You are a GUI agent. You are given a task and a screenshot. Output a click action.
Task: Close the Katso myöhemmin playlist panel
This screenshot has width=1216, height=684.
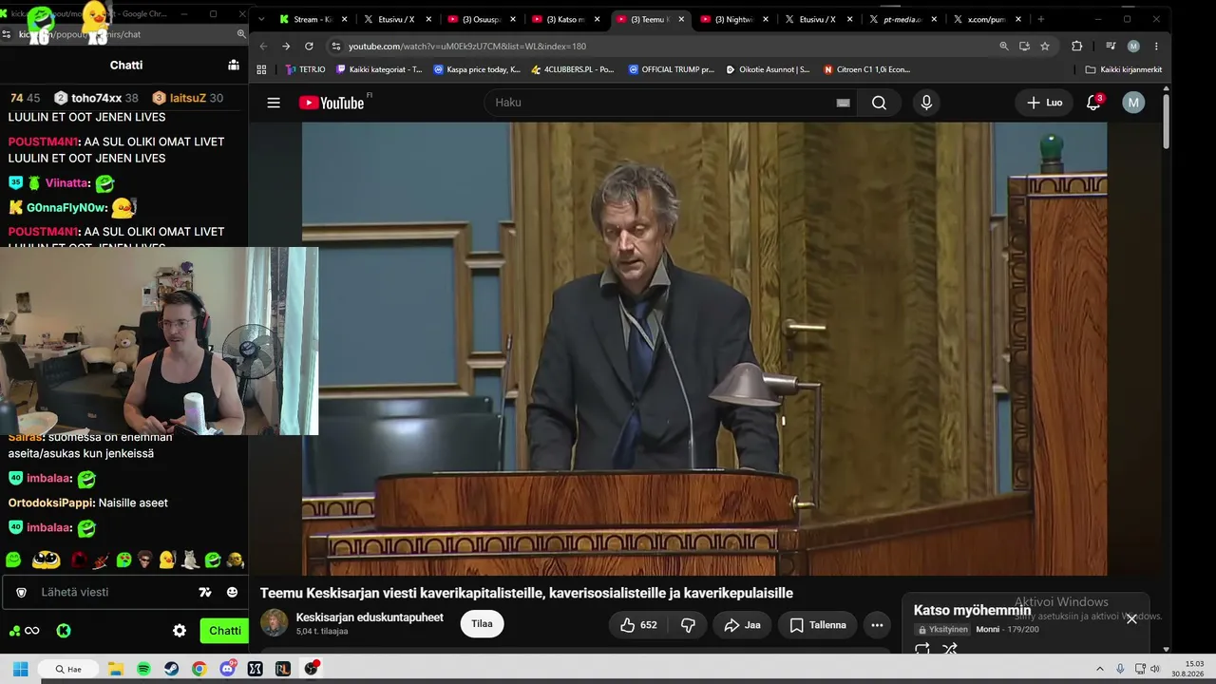pos(1131,618)
